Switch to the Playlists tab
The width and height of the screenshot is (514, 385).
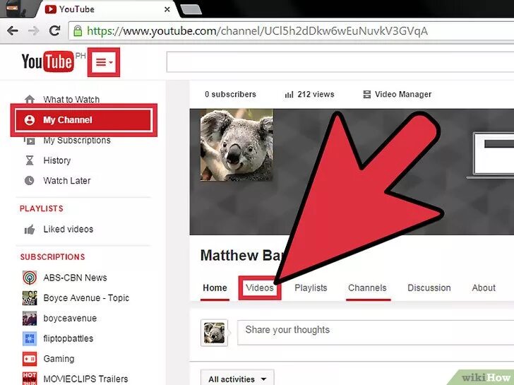pos(311,288)
